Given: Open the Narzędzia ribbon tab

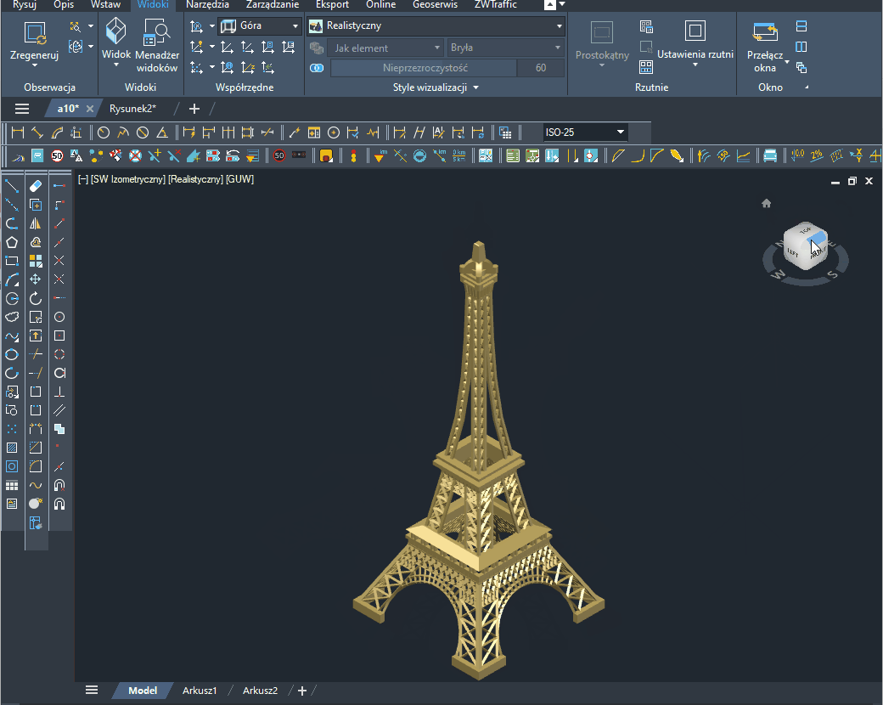Looking at the screenshot, I should click(207, 4).
